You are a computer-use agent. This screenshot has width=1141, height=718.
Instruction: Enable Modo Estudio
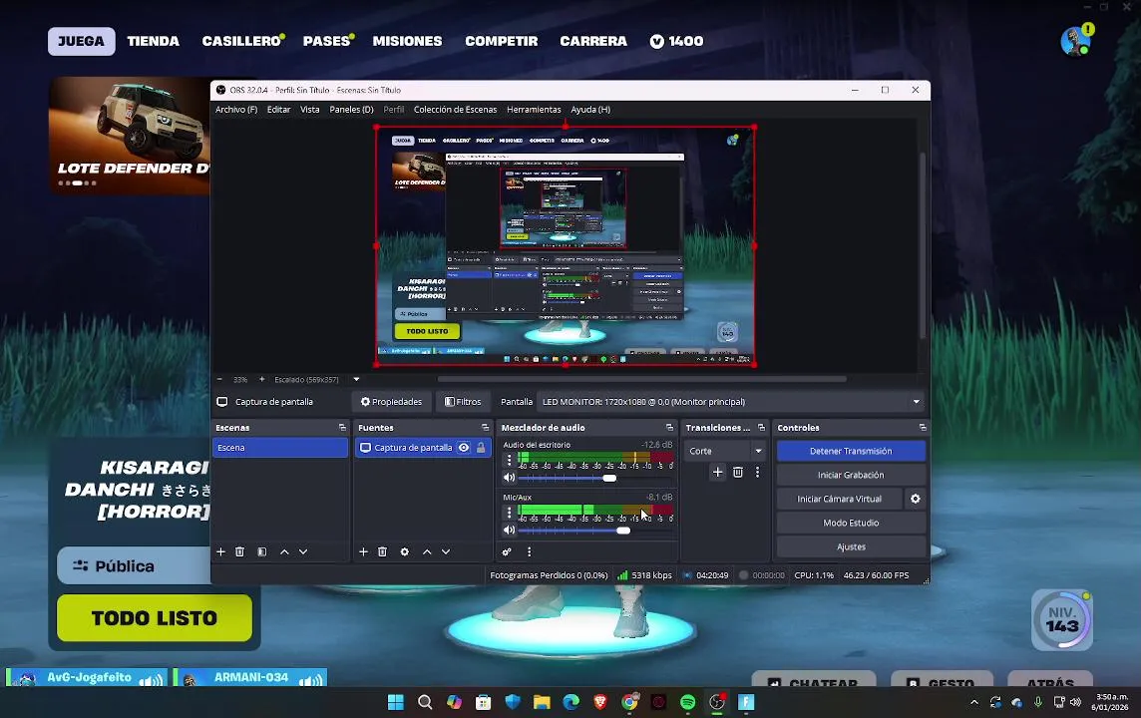tap(851, 523)
